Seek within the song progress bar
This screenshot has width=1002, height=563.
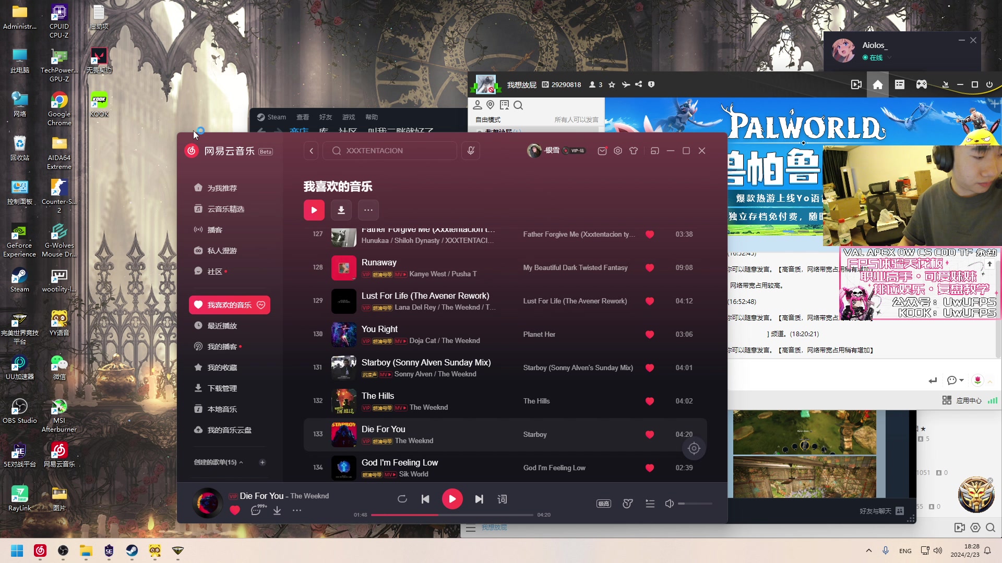452,515
